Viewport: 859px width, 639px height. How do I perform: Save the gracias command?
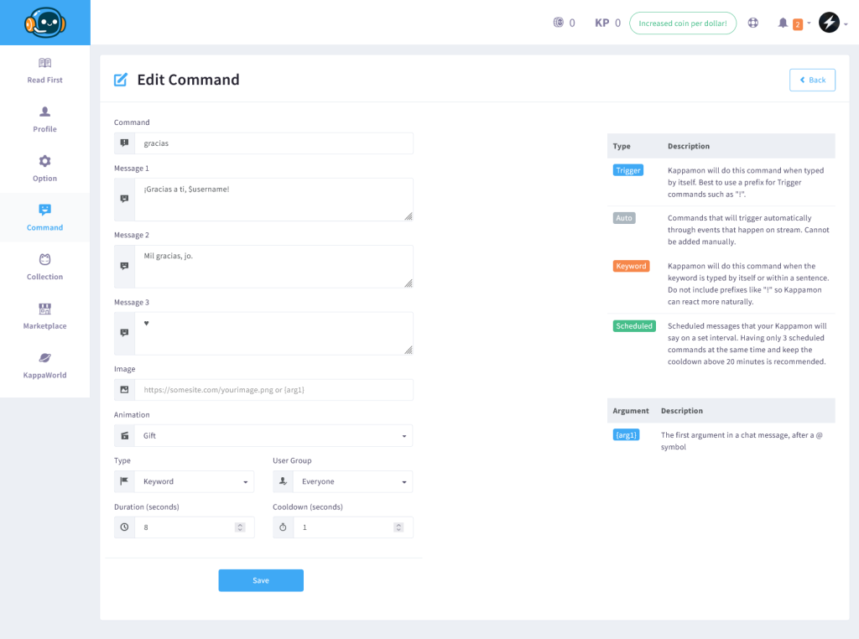pos(261,579)
